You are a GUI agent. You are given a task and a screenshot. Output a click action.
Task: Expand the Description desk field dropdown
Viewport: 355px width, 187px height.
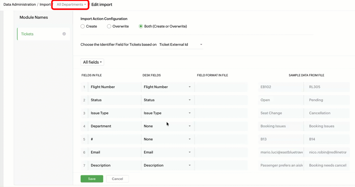tap(167, 165)
